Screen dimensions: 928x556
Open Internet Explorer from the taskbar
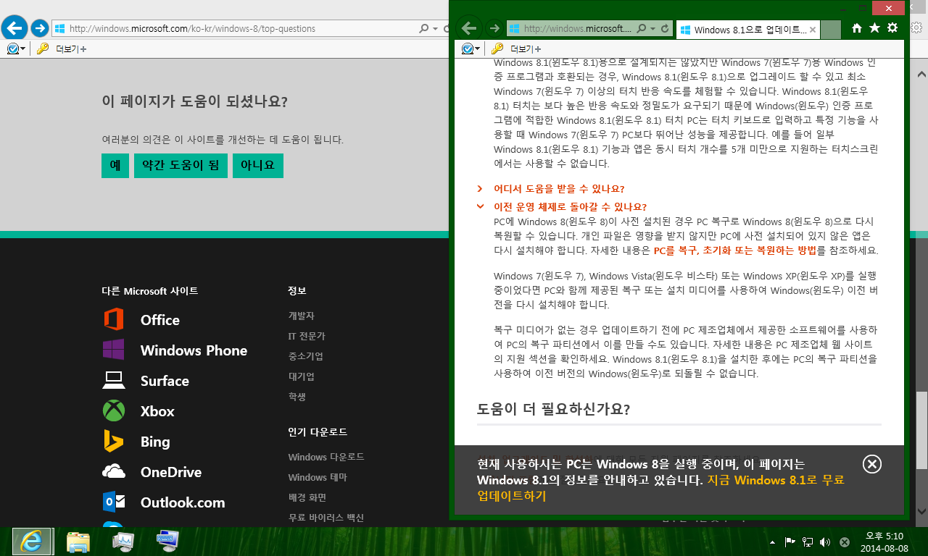click(32, 542)
